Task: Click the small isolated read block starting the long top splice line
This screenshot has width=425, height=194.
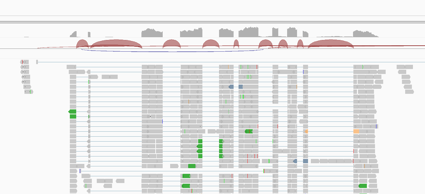Action: click(x=37, y=62)
